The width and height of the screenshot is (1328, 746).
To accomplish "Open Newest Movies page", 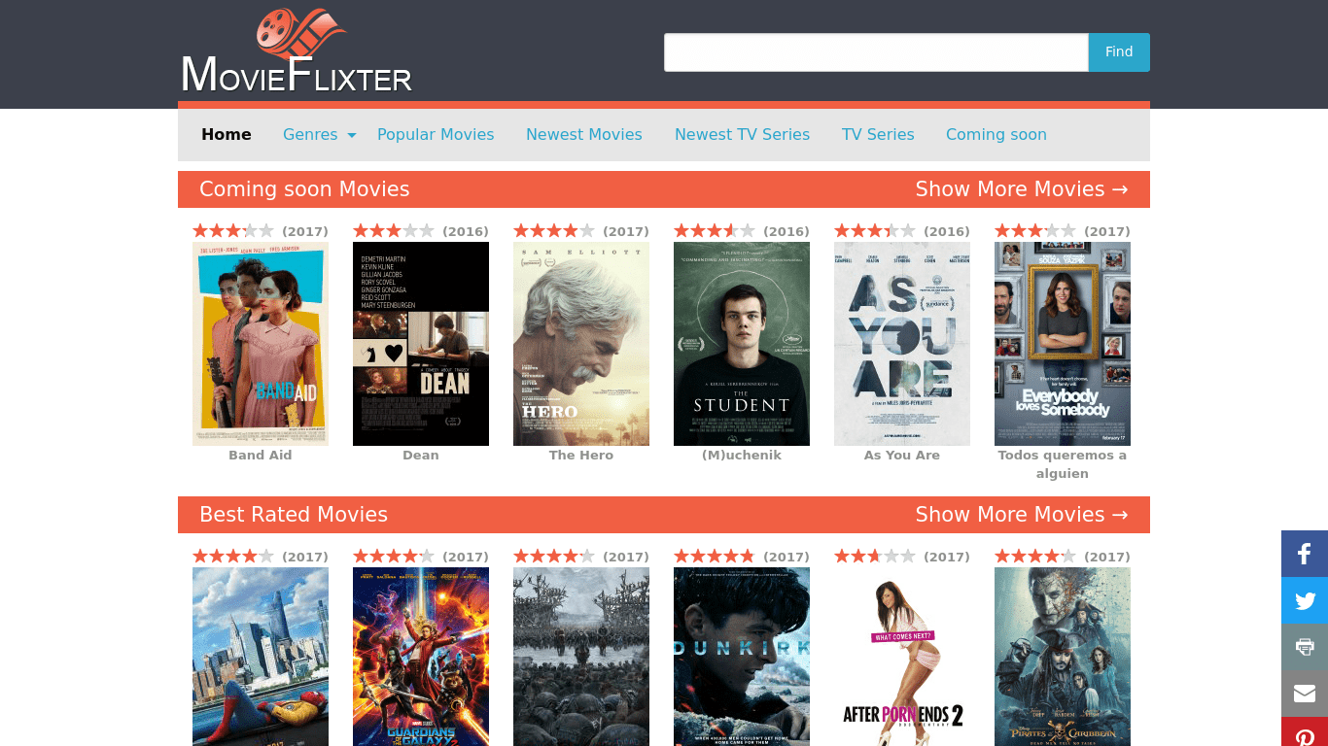I will (x=584, y=135).
